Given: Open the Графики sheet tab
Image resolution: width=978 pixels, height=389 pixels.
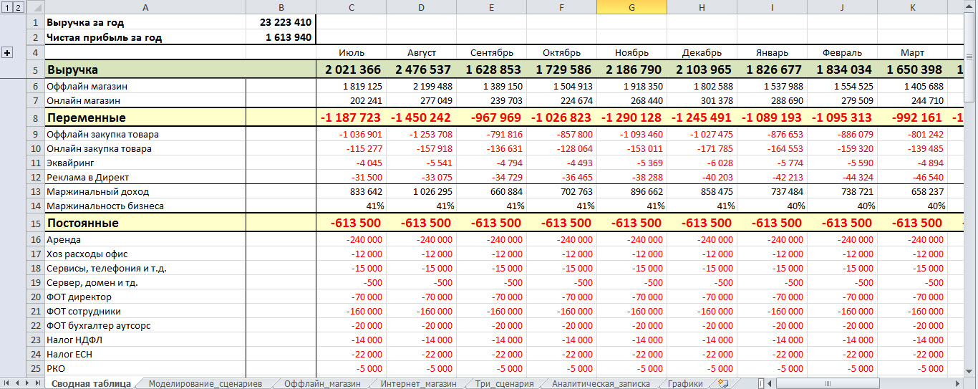Looking at the screenshot, I should coord(685,383).
